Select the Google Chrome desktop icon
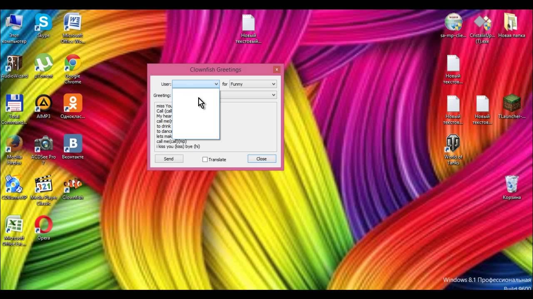This screenshot has width=533, height=299. click(x=72, y=69)
